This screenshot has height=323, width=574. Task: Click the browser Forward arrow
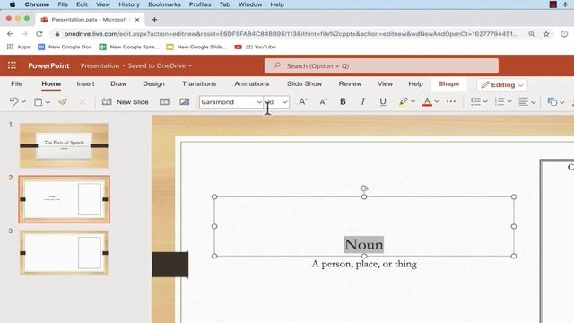coord(24,34)
